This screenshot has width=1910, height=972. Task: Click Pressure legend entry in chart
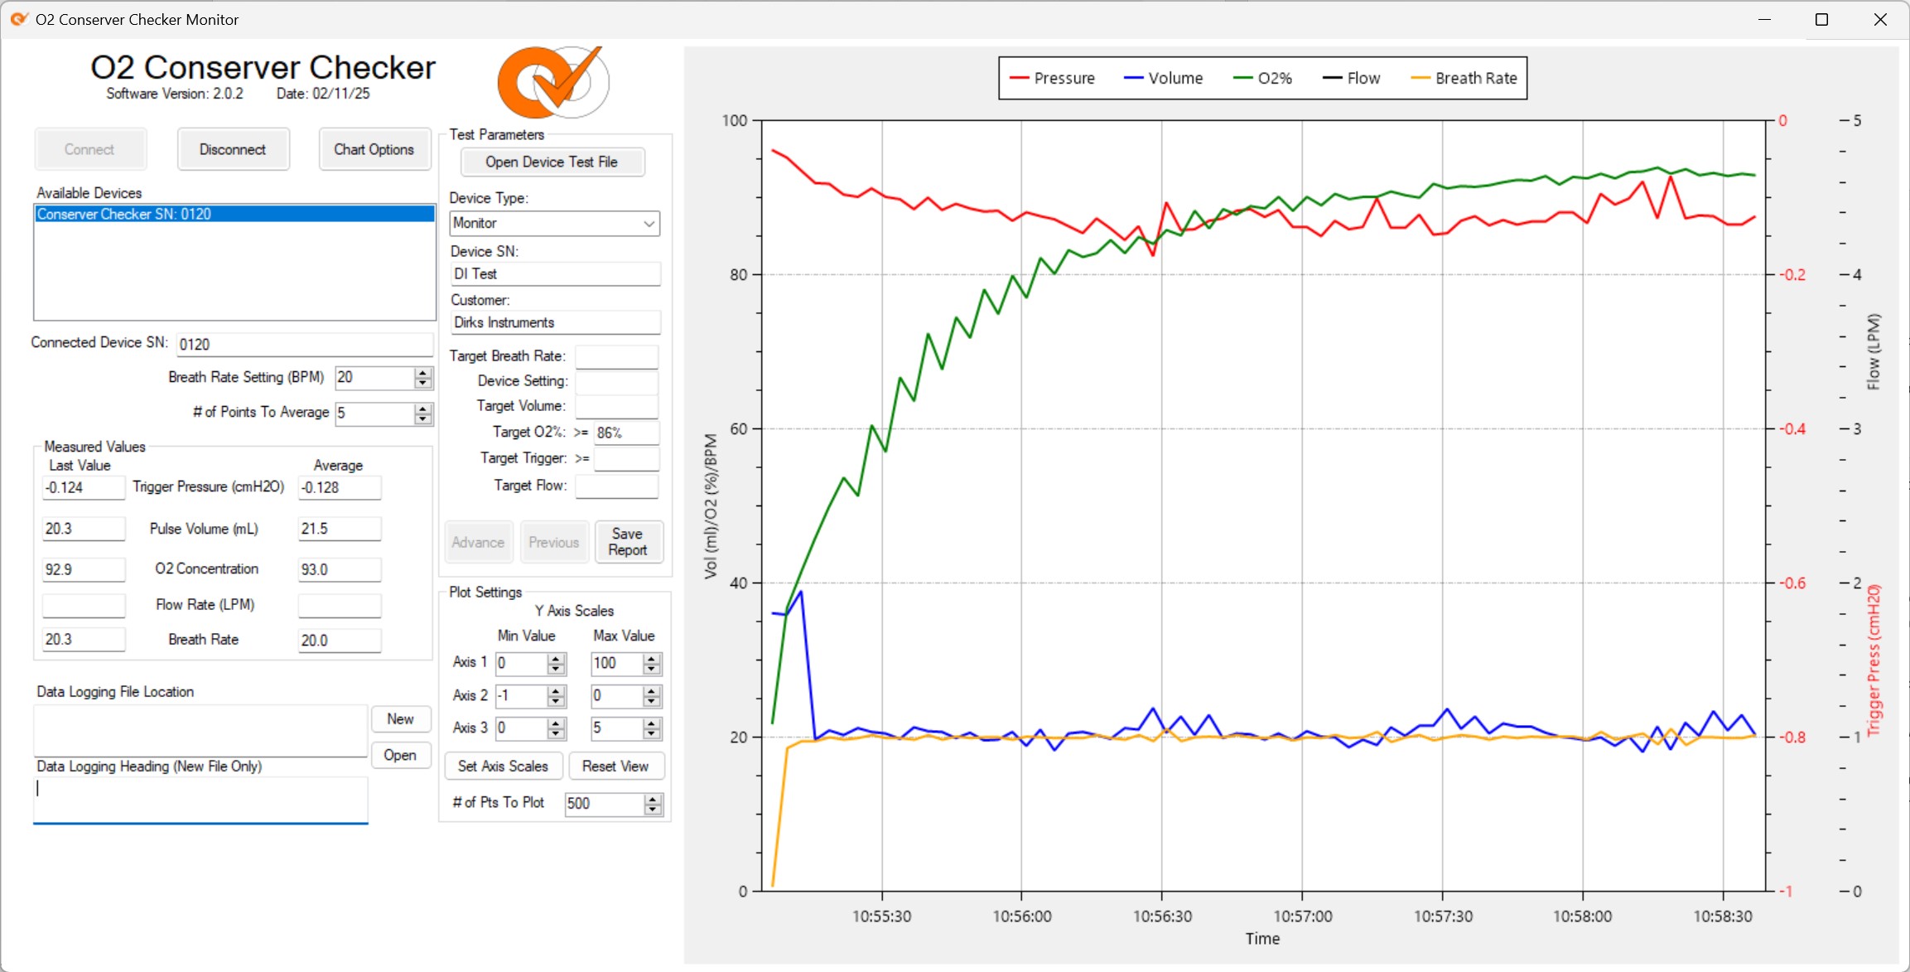pos(1053,78)
